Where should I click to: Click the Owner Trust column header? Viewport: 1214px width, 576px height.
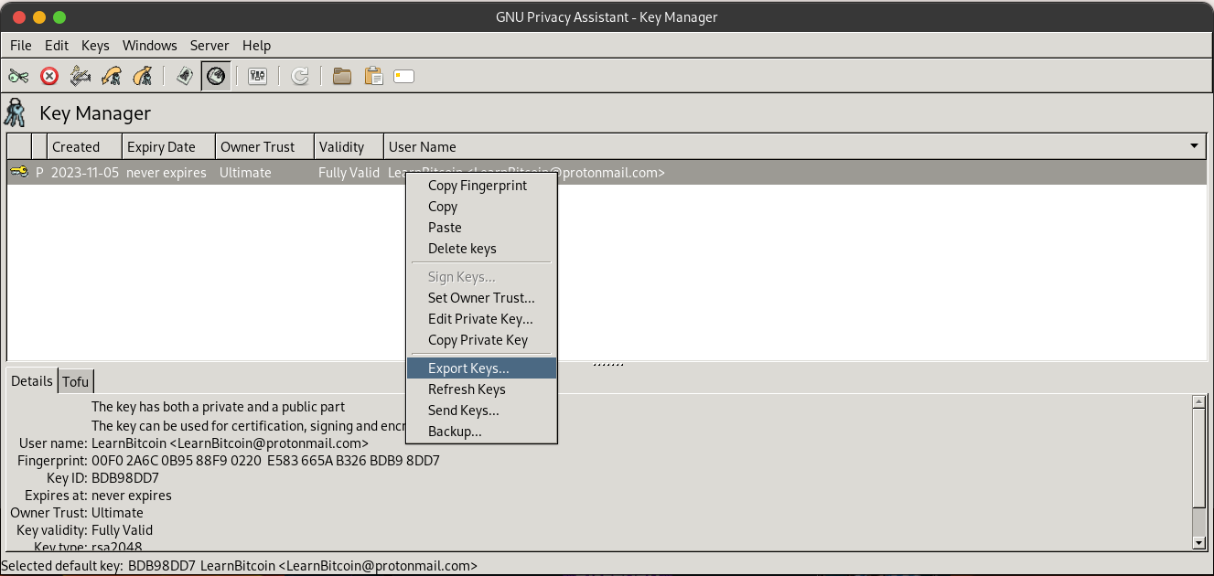point(257,146)
